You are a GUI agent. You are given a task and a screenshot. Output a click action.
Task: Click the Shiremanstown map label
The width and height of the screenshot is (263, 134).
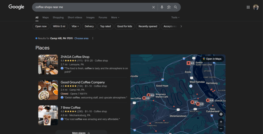point(178,116)
